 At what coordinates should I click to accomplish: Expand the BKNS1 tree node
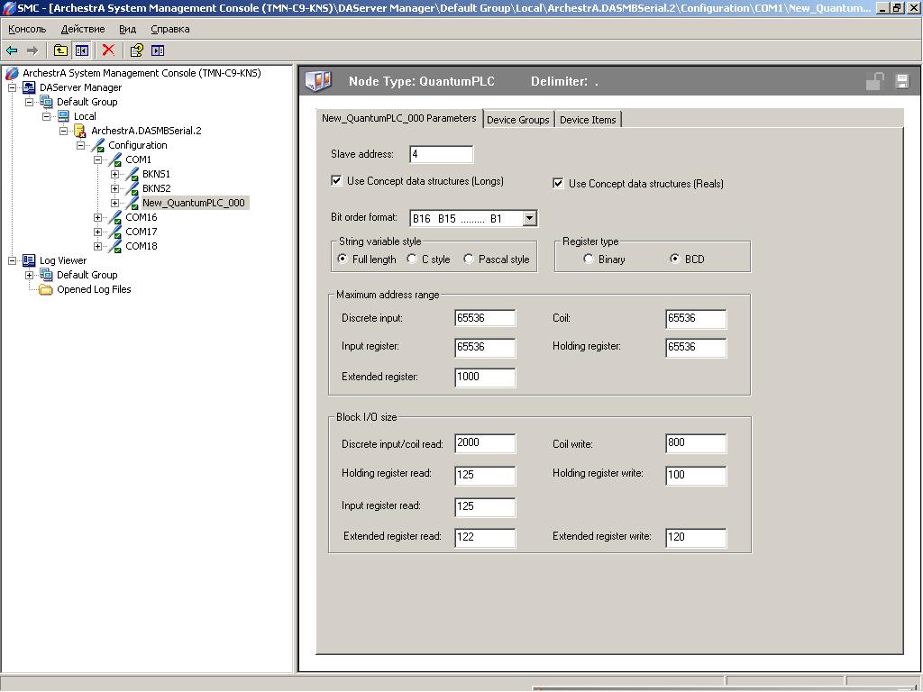coord(114,174)
